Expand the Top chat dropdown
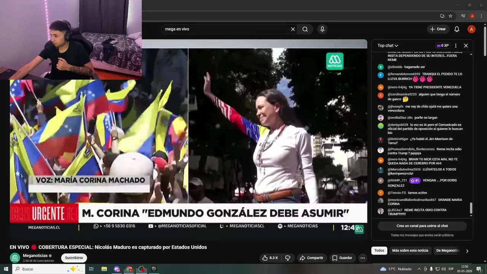The width and height of the screenshot is (487, 274). [x=388, y=46]
